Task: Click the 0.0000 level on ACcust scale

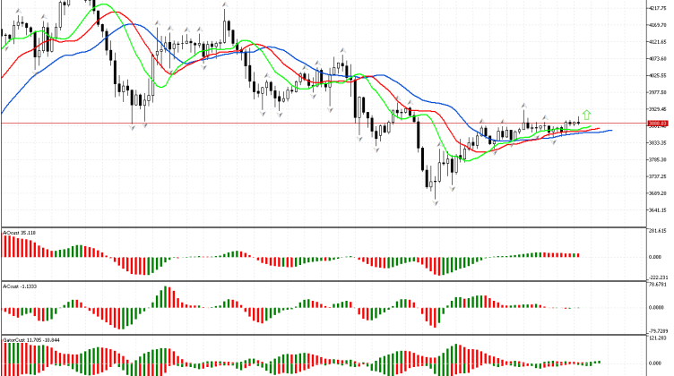Action: click(659, 307)
